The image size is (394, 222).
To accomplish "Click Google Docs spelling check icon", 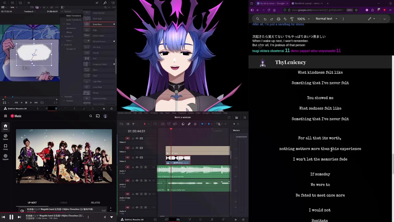I will (285, 19).
